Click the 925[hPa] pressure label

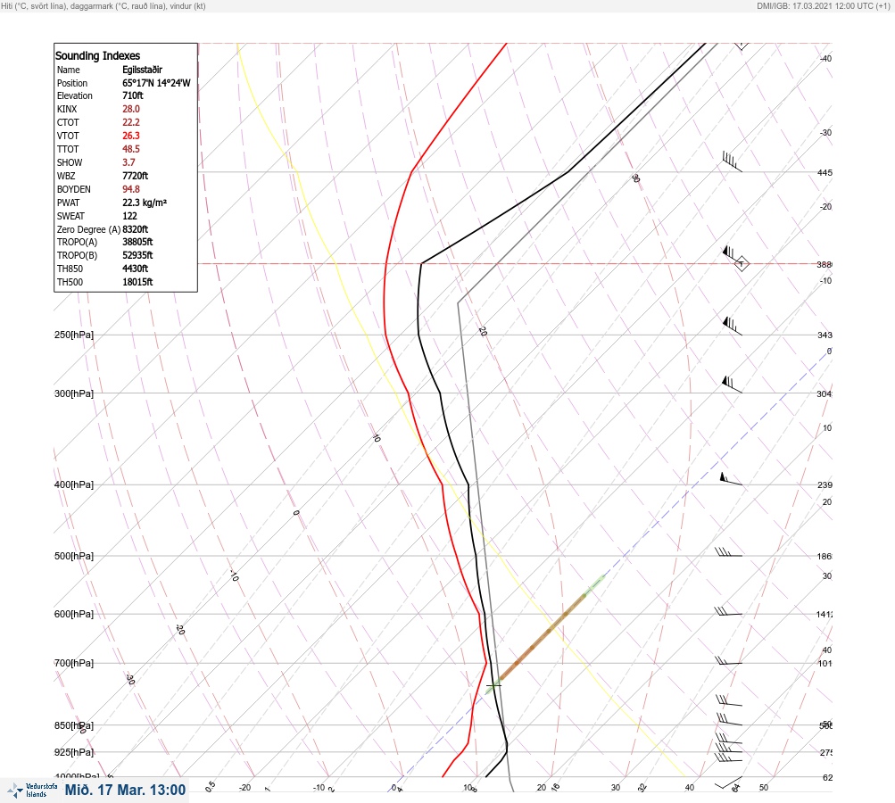pyautogui.click(x=74, y=752)
